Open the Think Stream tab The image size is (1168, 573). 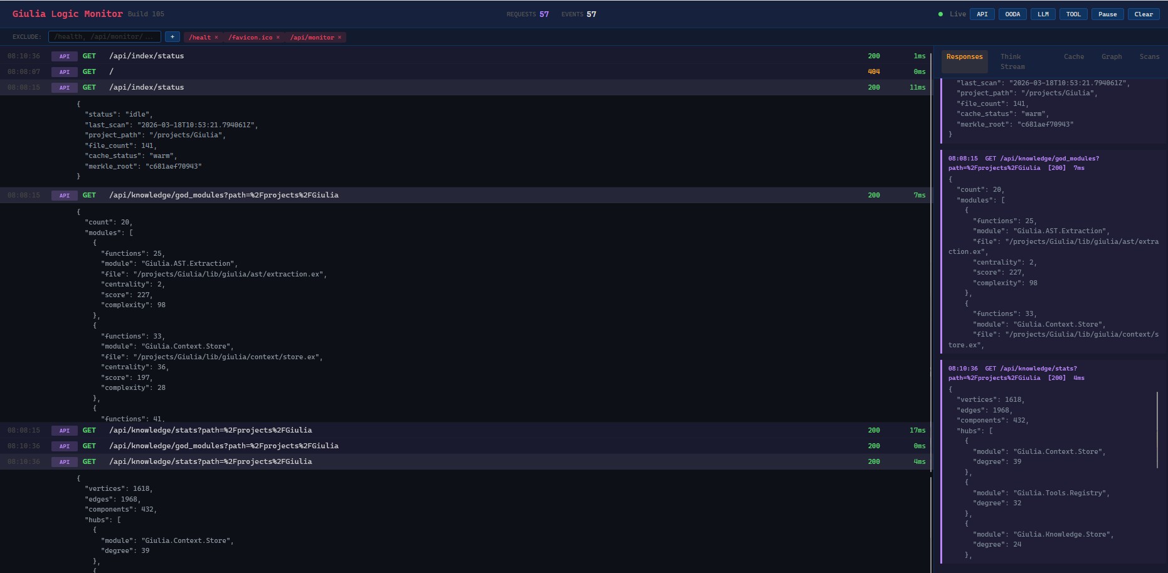[x=1012, y=61]
